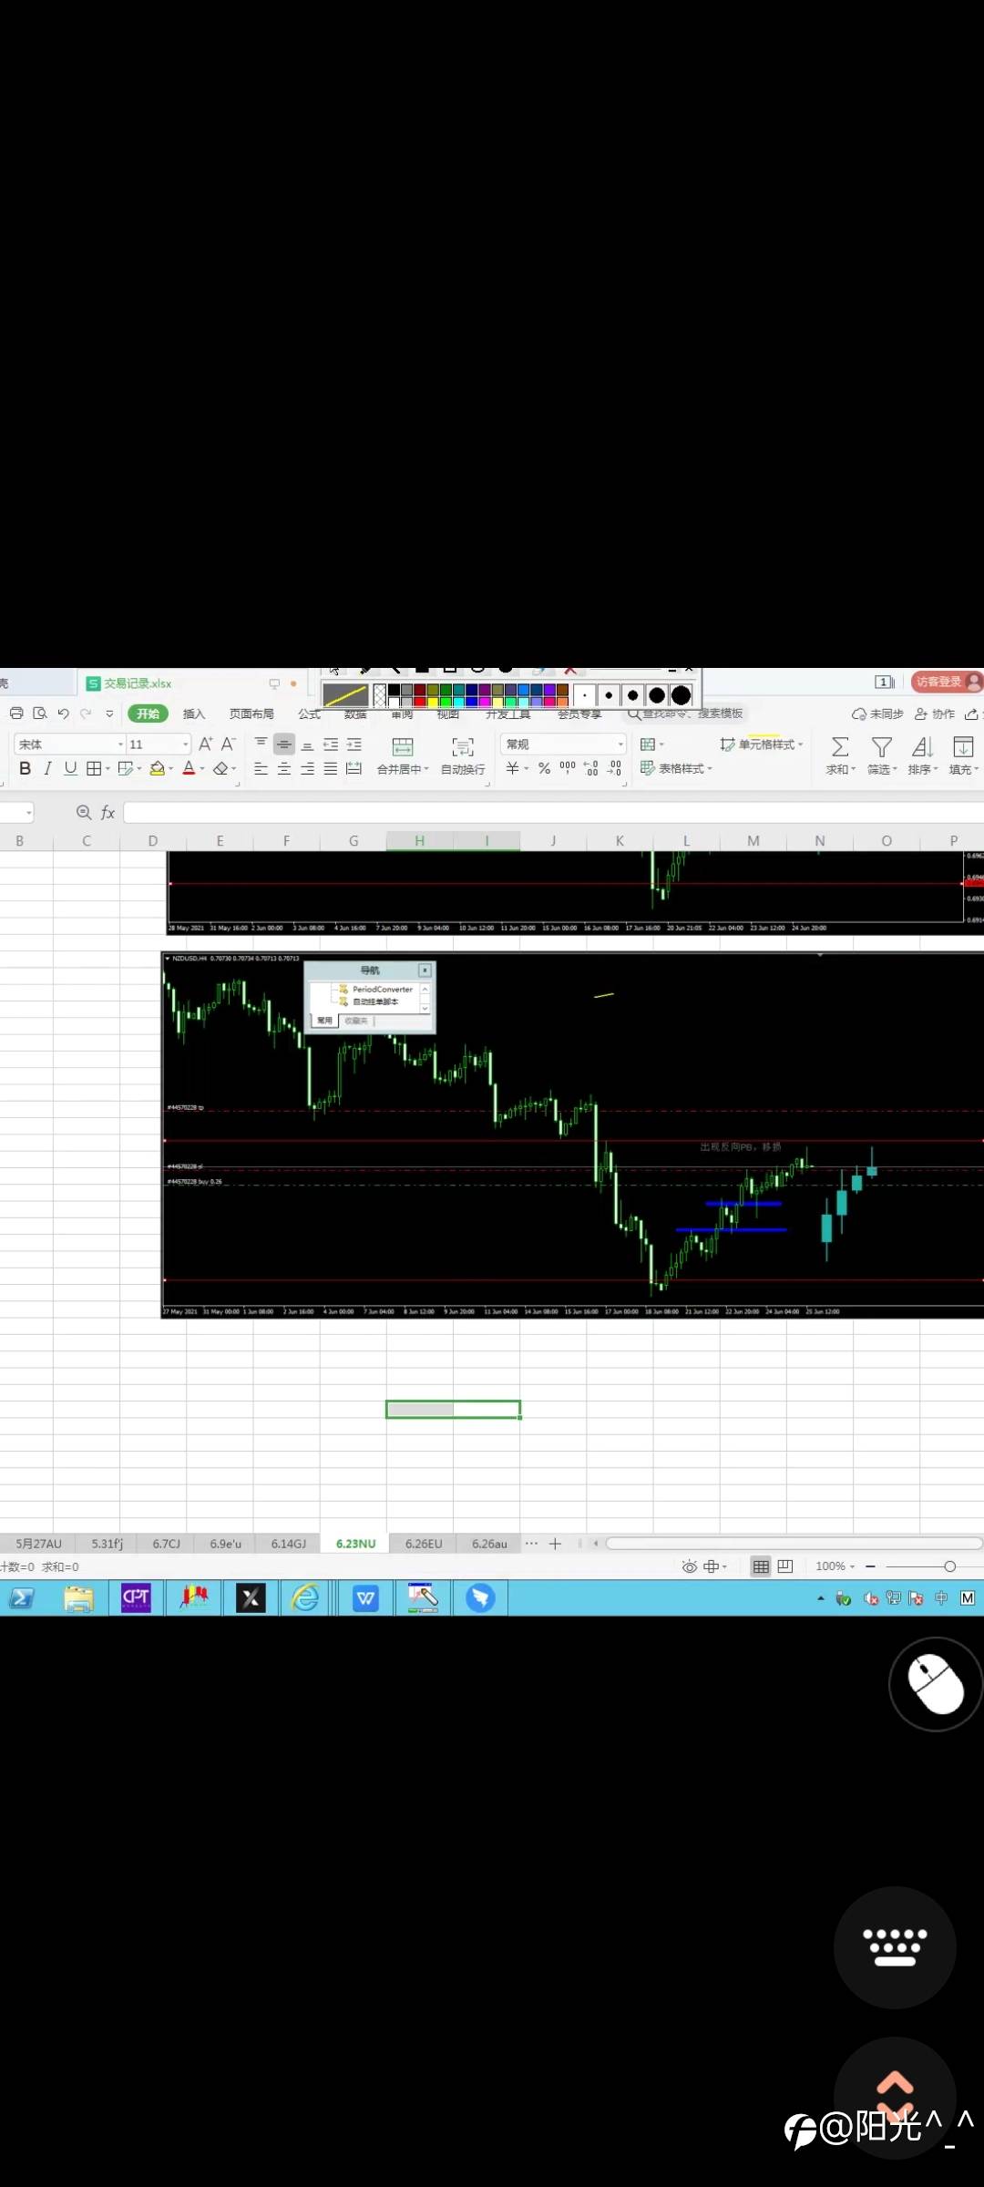Toggle the eye protection mode icon
Screen dimensions: 984x2187
pyautogui.click(x=690, y=1566)
